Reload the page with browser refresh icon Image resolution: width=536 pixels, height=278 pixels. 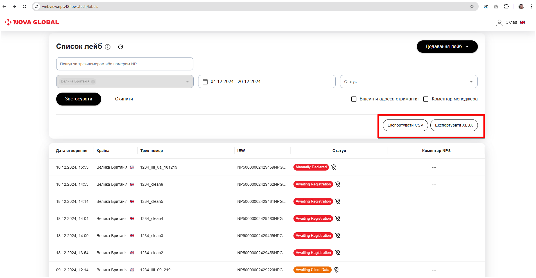24,6
